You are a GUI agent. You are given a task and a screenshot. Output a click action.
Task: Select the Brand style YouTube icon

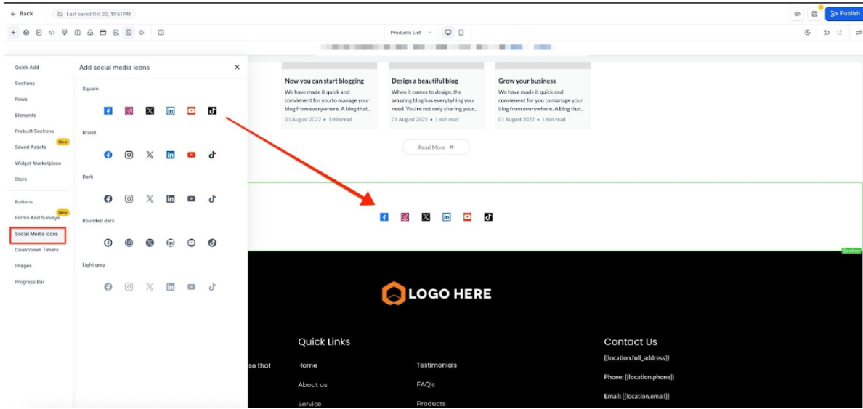pyautogui.click(x=191, y=155)
